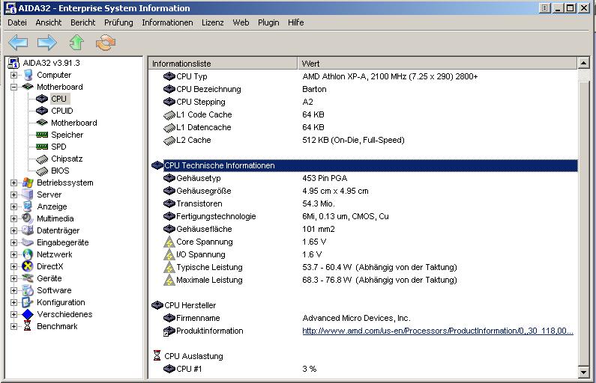The width and height of the screenshot is (596, 383).
Task: Click the BIOS chip icon
Action: pyautogui.click(x=42, y=171)
